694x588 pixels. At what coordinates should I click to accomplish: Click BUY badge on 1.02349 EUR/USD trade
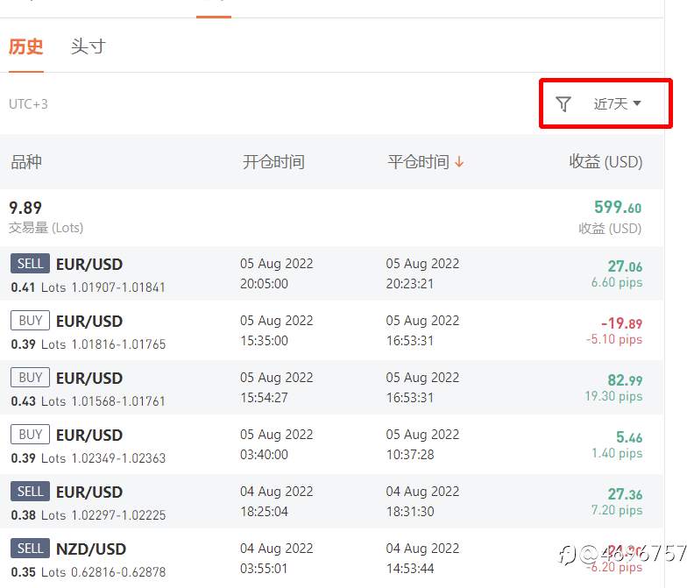click(x=30, y=435)
